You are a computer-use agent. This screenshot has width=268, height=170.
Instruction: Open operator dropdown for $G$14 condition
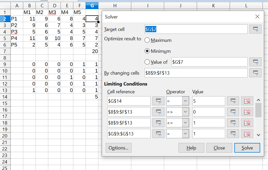point(186,101)
